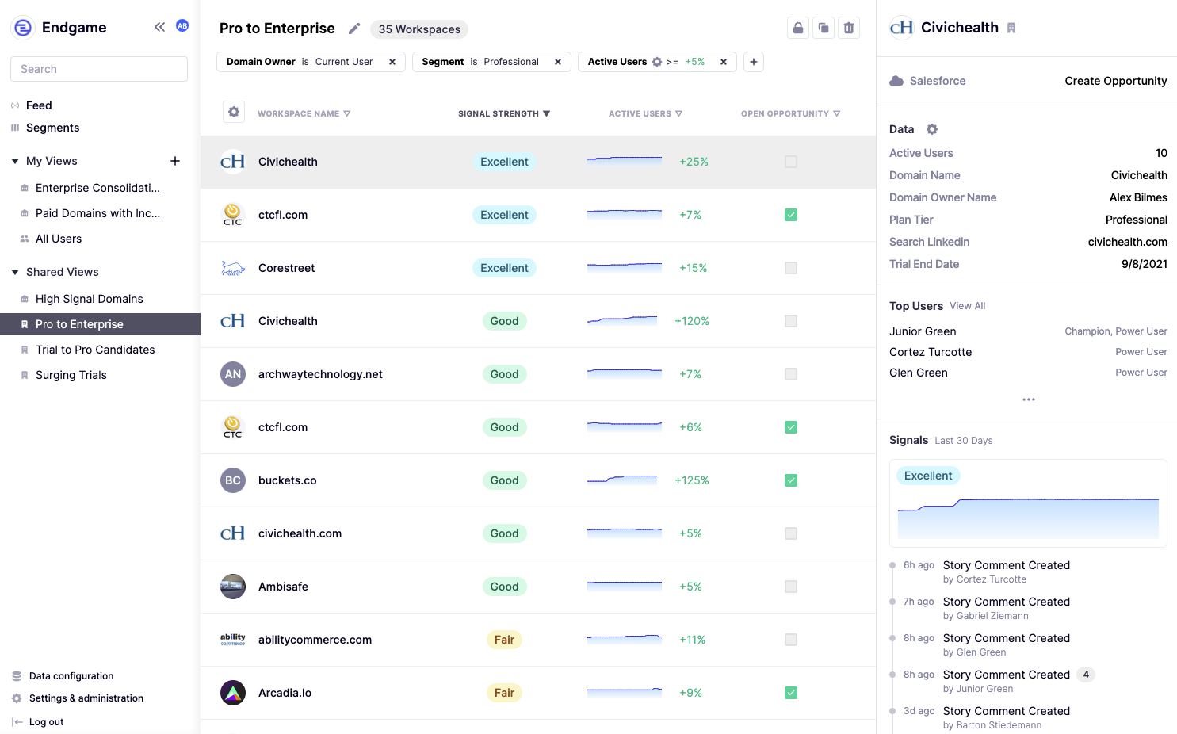Show more top users via ellipsis
This screenshot has height=734, width=1177.
(1029, 399)
